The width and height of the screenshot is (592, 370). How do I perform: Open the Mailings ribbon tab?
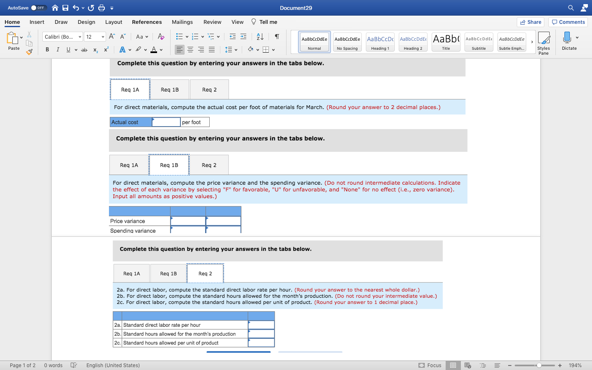click(182, 22)
